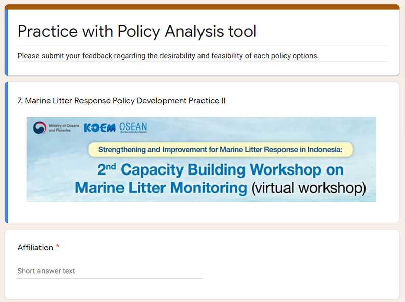Click the KOEM logo
The image size is (405, 302).
tap(100, 128)
